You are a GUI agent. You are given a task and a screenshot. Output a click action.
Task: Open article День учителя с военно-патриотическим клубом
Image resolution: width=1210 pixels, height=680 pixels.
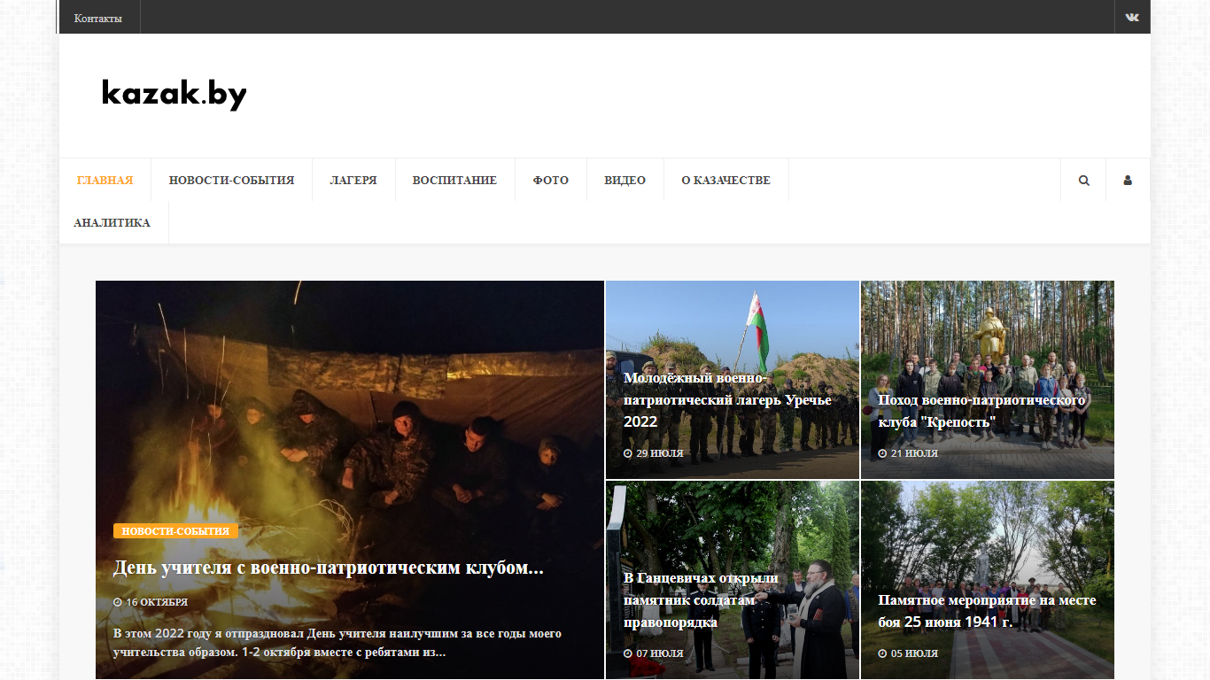(x=329, y=568)
